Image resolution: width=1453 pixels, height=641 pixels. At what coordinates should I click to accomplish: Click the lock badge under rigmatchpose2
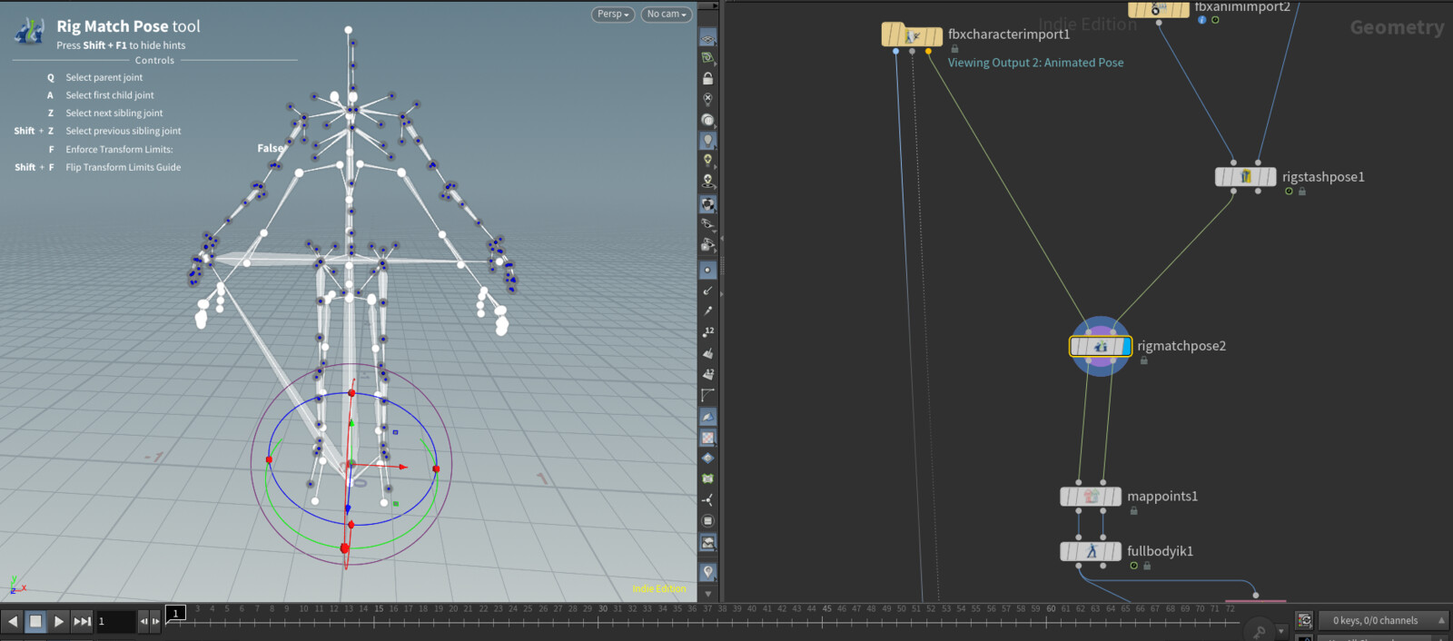click(1144, 360)
